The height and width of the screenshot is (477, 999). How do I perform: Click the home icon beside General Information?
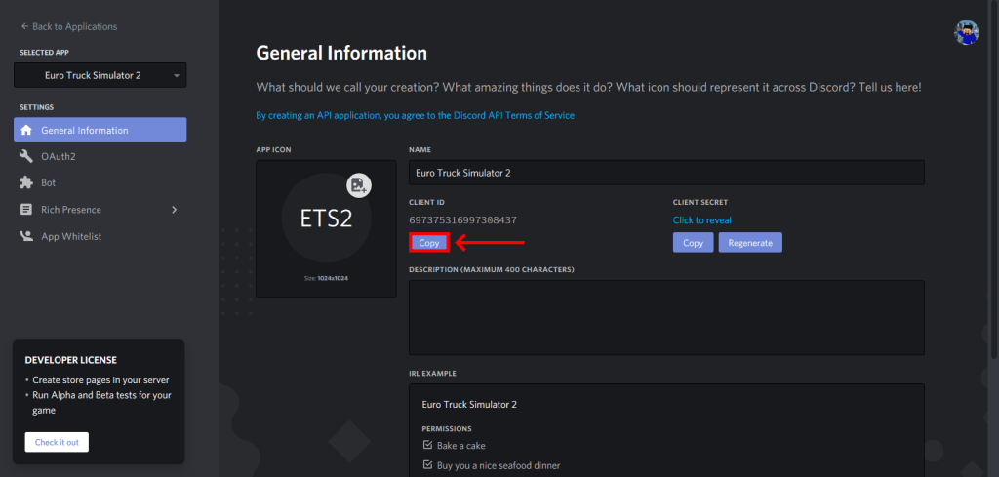click(x=26, y=131)
